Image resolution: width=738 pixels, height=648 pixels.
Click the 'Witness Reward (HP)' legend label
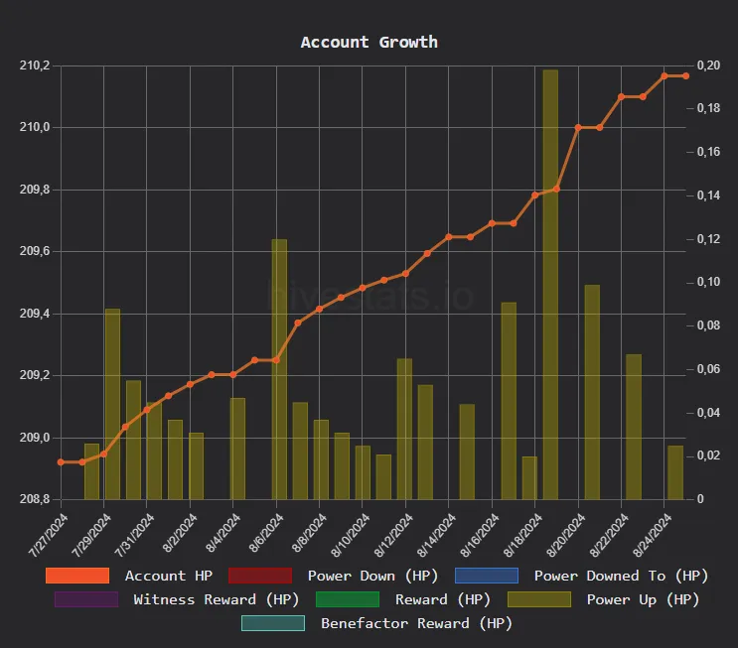tap(216, 599)
